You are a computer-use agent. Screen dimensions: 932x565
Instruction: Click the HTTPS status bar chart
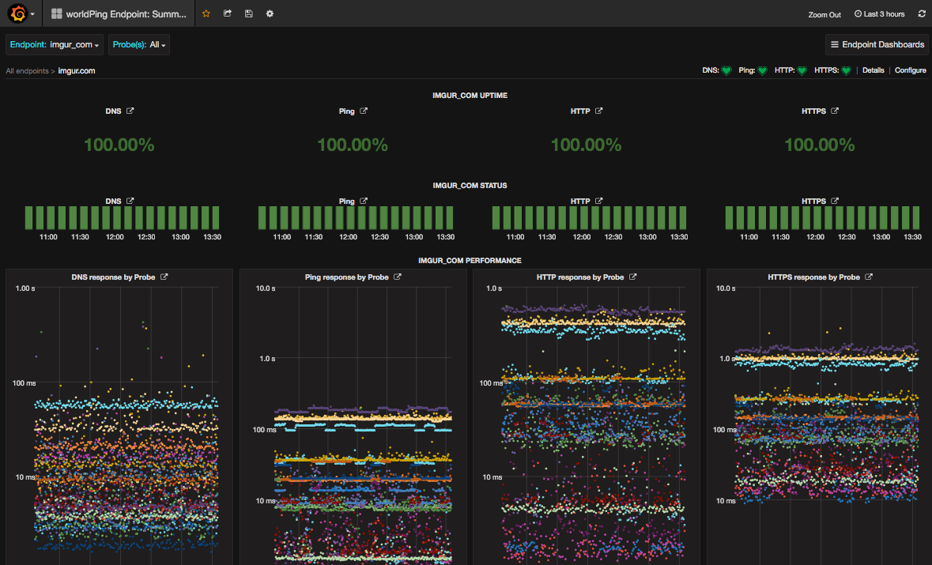[823, 218]
